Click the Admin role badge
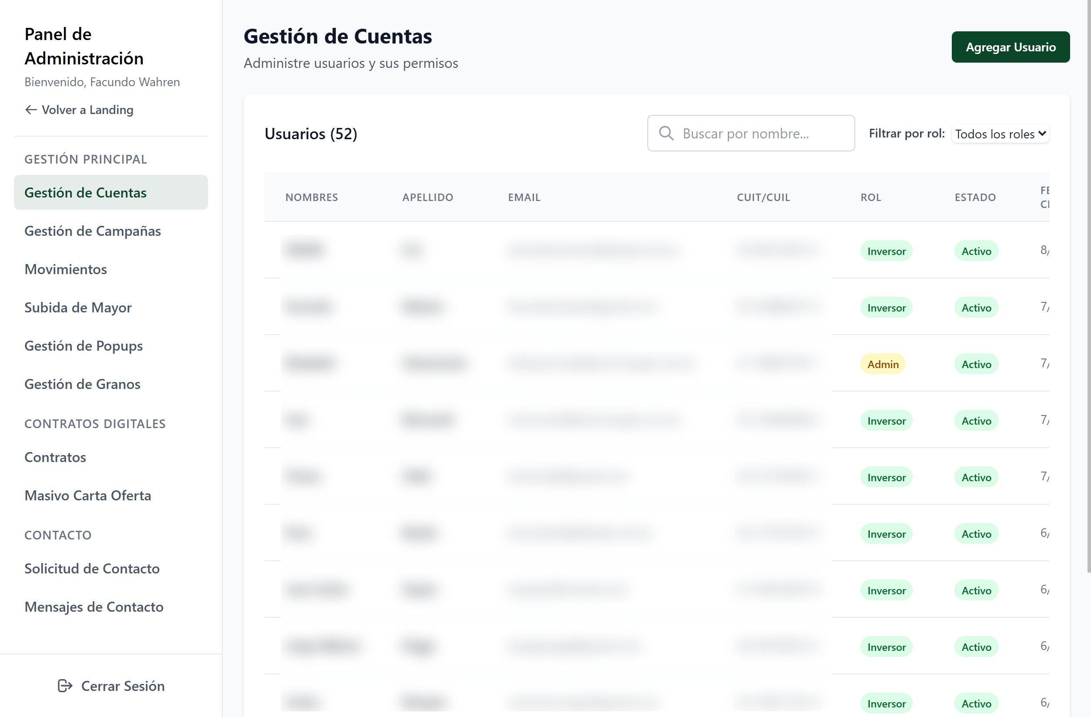This screenshot has height=717, width=1091. [x=883, y=364]
